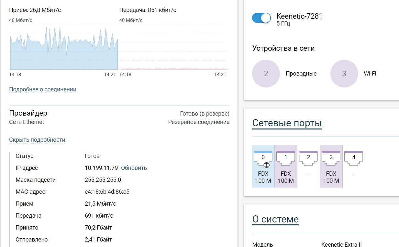Click the Wi-Fi devices label
The height and width of the screenshot is (247, 399).
tap(370, 74)
